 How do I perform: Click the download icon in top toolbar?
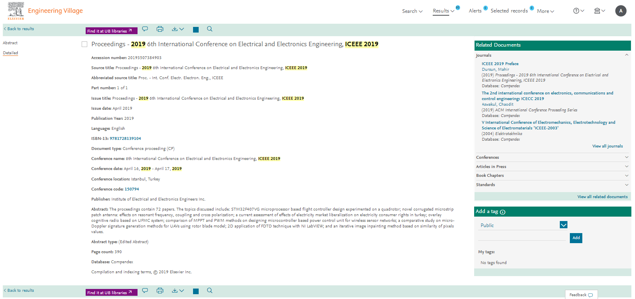pyautogui.click(x=175, y=29)
